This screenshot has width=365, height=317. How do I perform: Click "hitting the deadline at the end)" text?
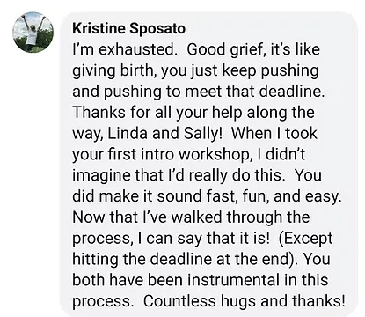(185, 259)
